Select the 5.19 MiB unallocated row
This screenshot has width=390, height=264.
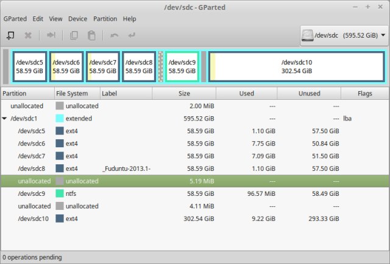pos(195,181)
